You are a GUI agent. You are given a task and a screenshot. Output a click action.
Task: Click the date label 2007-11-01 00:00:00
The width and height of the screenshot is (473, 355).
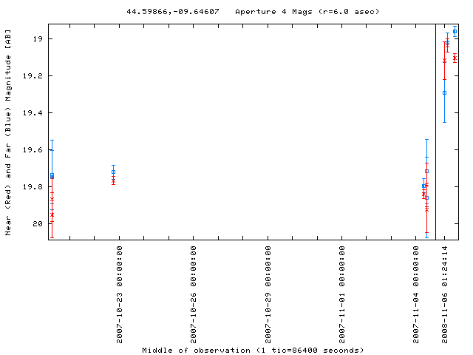(x=341, y=294)
